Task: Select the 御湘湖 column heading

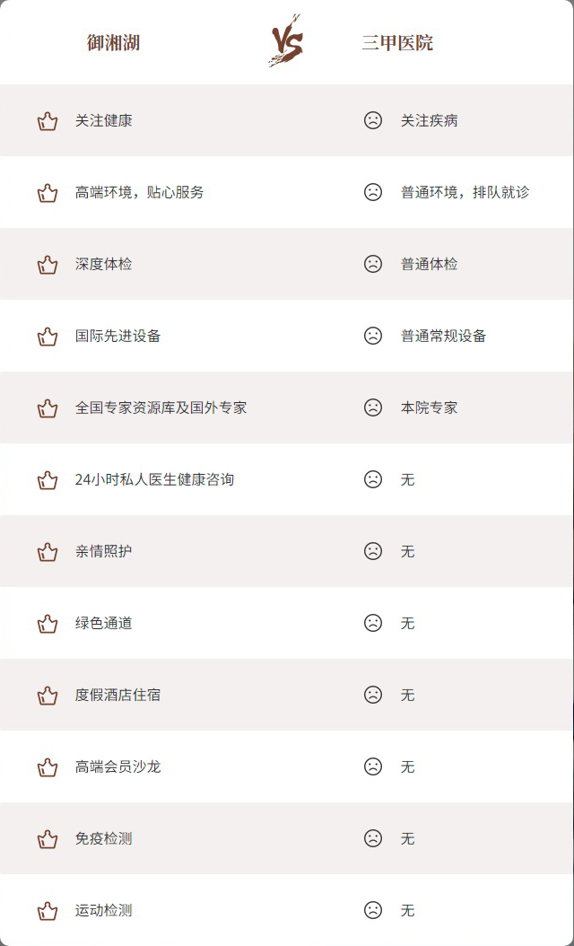Action: [x=113, y=43]
